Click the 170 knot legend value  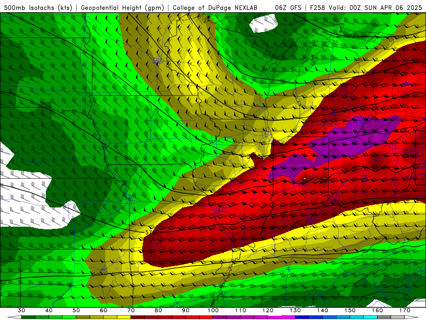(x=405, y=310)
